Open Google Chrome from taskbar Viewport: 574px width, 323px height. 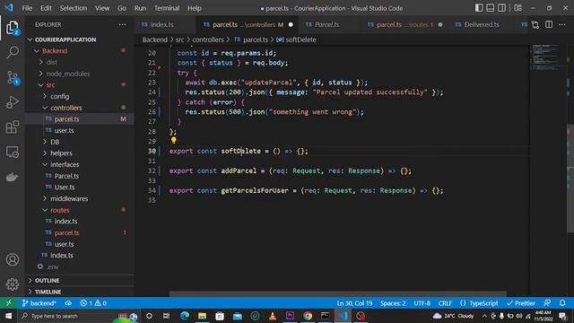pyautogui.click(x=308, y=316)
